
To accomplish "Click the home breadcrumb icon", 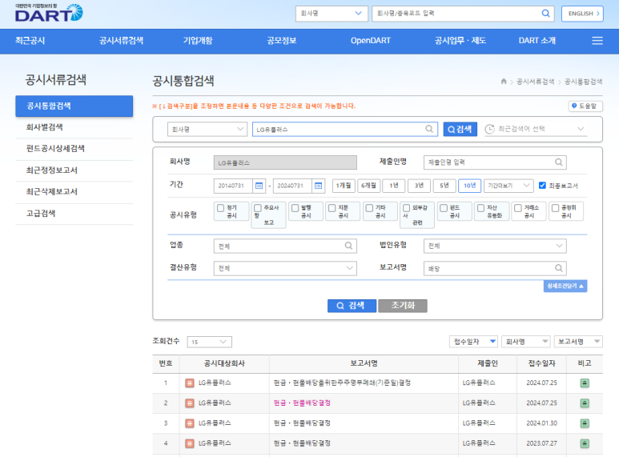I will point(504,82).
